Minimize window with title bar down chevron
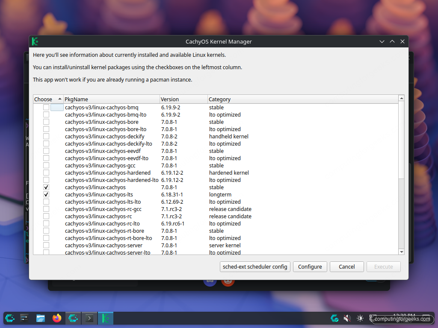 click(x=382, y=41)
